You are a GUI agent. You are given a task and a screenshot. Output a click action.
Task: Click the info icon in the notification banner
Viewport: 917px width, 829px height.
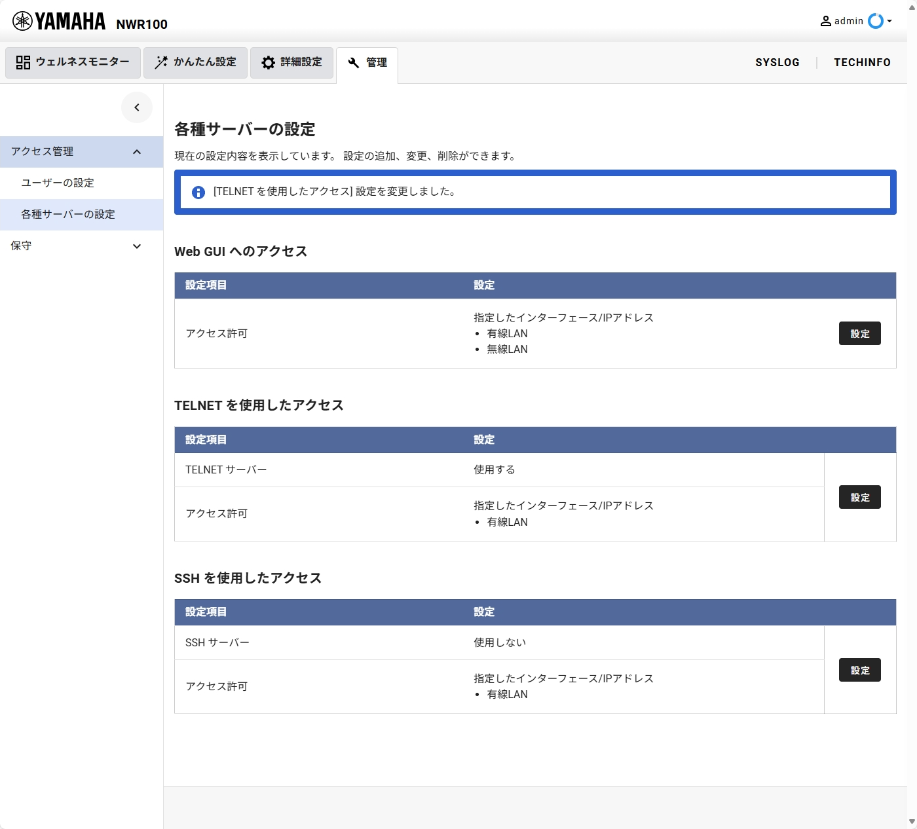(x=198, y=192)
